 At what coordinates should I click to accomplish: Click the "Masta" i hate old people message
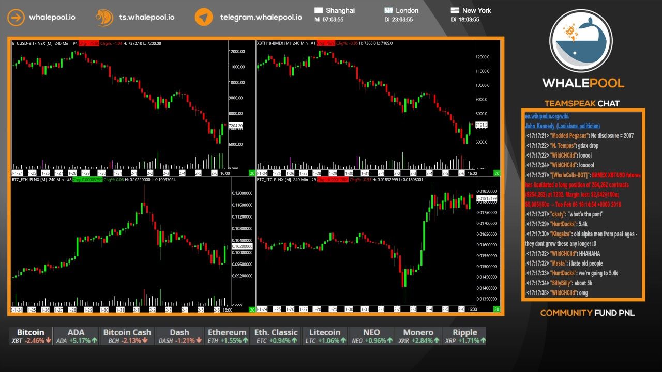tap(564, 263)
